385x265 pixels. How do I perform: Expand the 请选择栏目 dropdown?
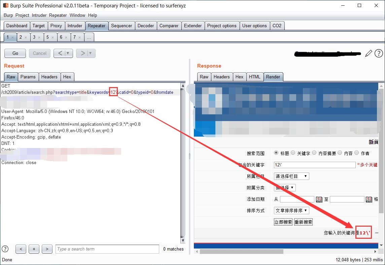pos(291,176)
